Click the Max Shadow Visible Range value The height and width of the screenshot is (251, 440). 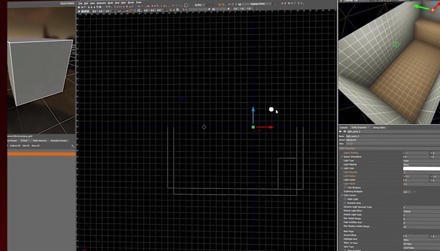[422, 227]
